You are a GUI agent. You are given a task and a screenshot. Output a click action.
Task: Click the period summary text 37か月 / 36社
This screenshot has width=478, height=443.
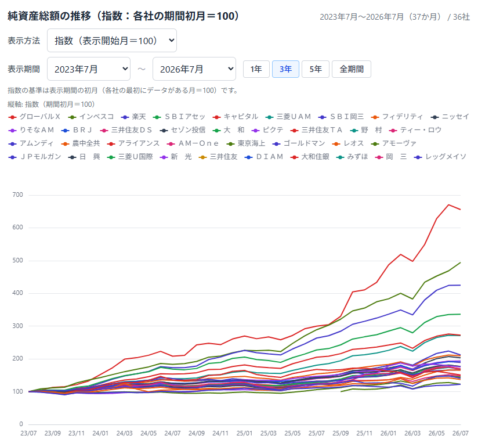(x=395, y=17)
